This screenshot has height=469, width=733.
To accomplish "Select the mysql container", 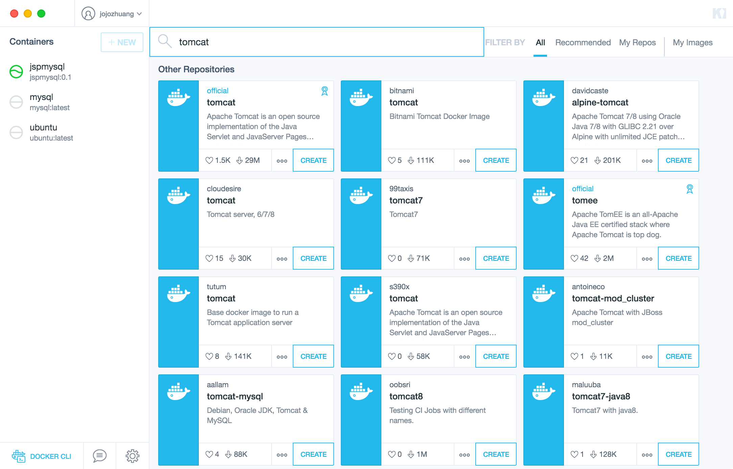I will (74, 102).
